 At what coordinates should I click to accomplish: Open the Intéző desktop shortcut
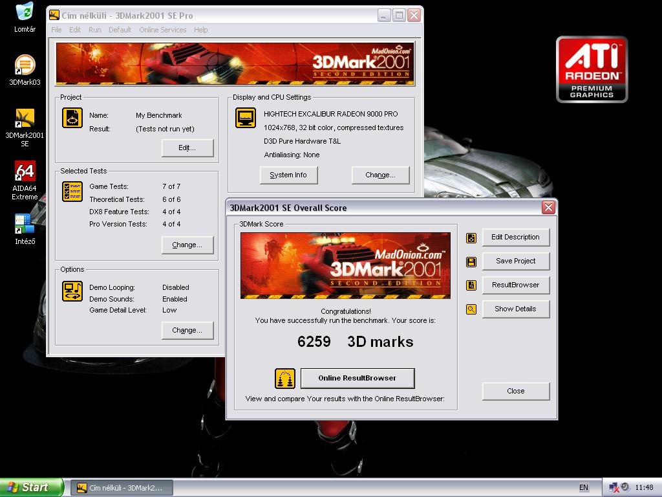coord(25,230)
